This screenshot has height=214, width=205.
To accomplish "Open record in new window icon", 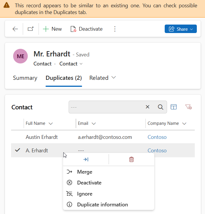I will coord(31,29).
